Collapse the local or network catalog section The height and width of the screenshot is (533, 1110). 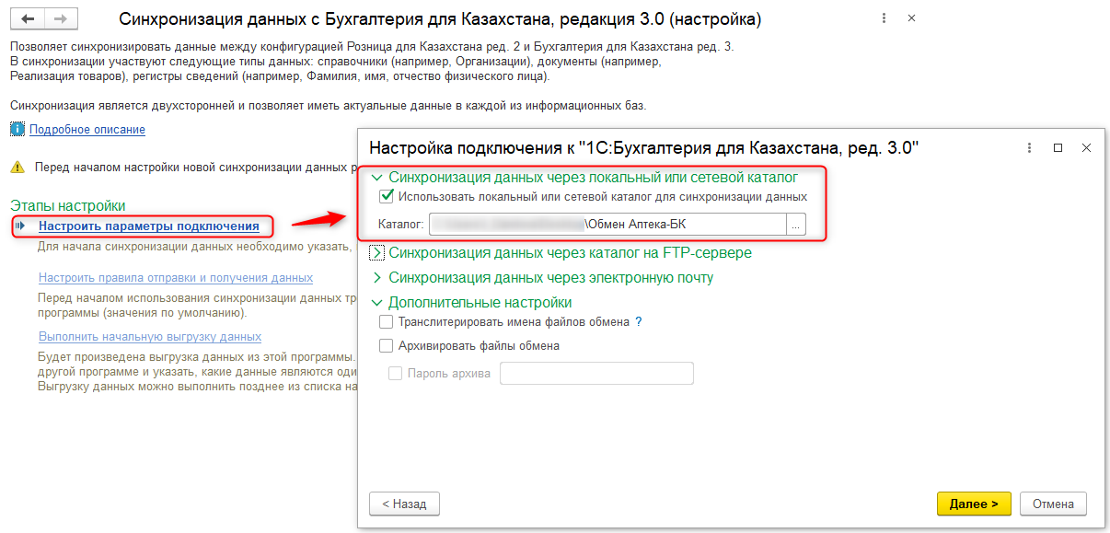click(x=376, y=177)
